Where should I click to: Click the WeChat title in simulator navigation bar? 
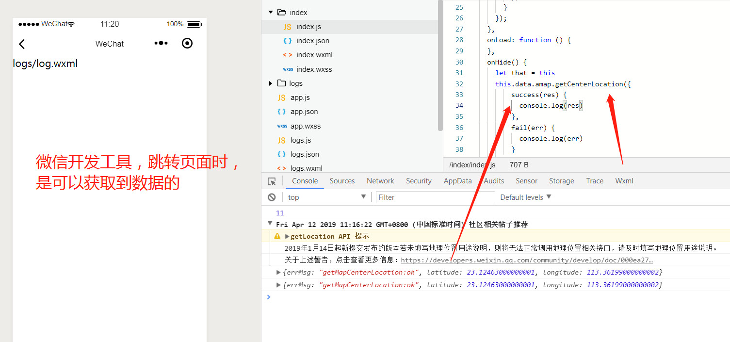click(x=110, y=44)
